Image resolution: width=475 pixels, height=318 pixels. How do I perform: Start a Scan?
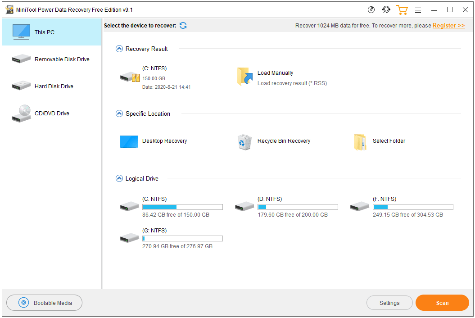442,303
